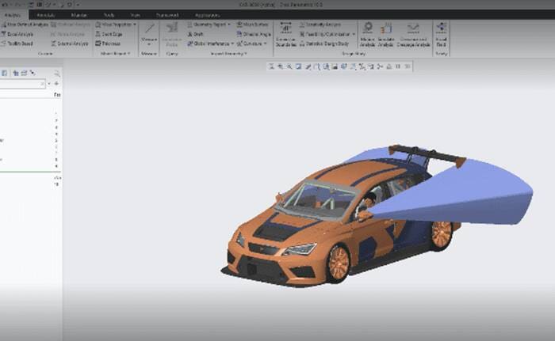The image size is (555, 341).
Task: Open Statistical Design Study
Action: point(324,44)
